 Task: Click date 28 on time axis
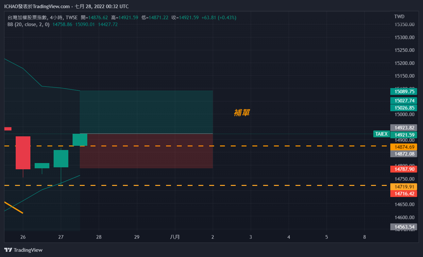99,237
